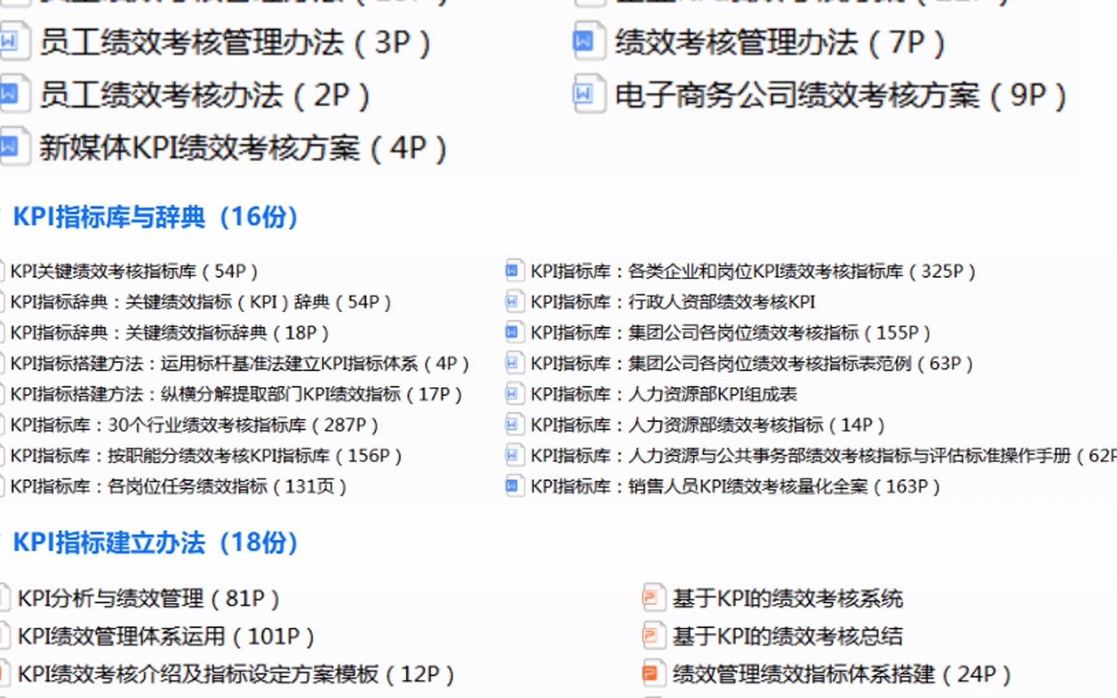The image size is (1117, 698).
Task: Open KPI分析与绩效管理（81P）
Action: [149, 598]
